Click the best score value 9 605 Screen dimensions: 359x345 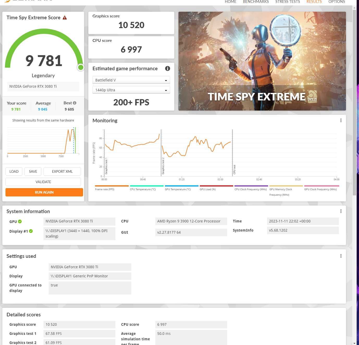click(x=69, y=109)
